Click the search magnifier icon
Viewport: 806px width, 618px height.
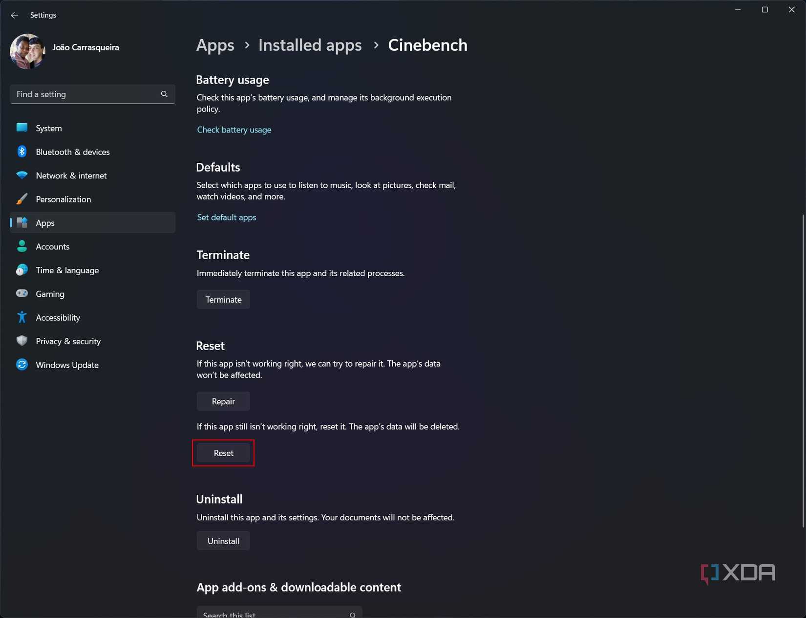164,94
